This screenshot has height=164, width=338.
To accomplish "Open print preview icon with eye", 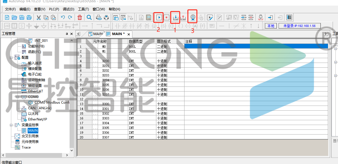I will coord(99,17).
